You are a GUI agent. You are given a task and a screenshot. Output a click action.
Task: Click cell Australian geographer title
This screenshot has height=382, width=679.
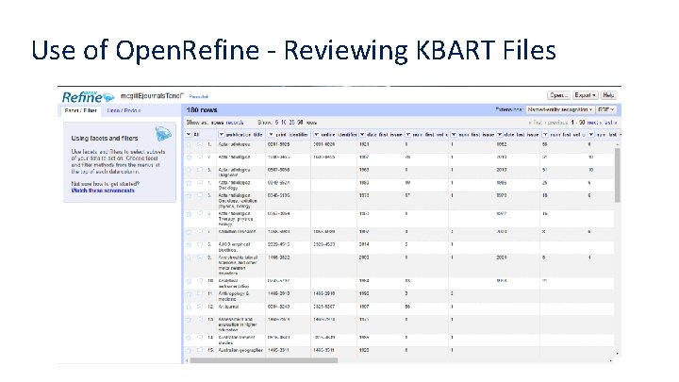240,350
